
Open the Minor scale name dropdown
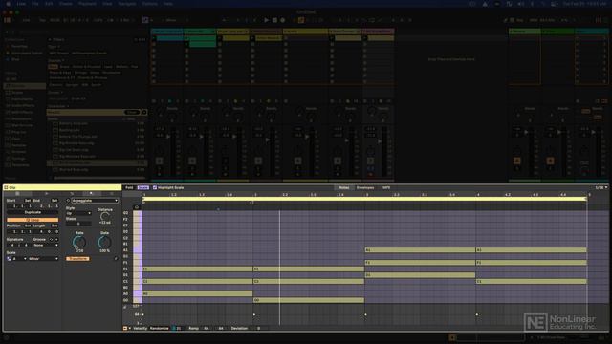tap(43, 259)
